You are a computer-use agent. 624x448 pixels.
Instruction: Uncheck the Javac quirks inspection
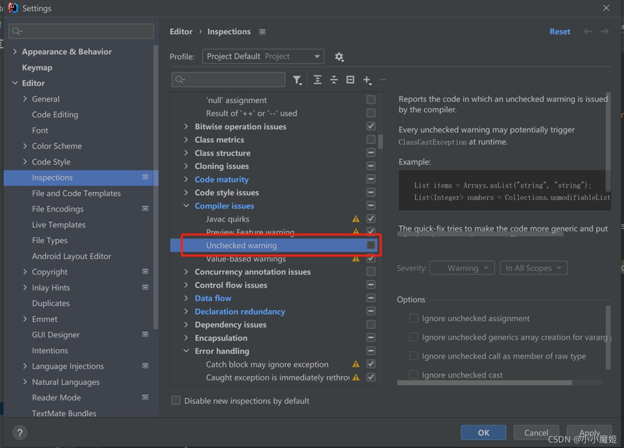371,218
